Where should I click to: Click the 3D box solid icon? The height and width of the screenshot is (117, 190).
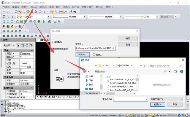coord(12,22)
